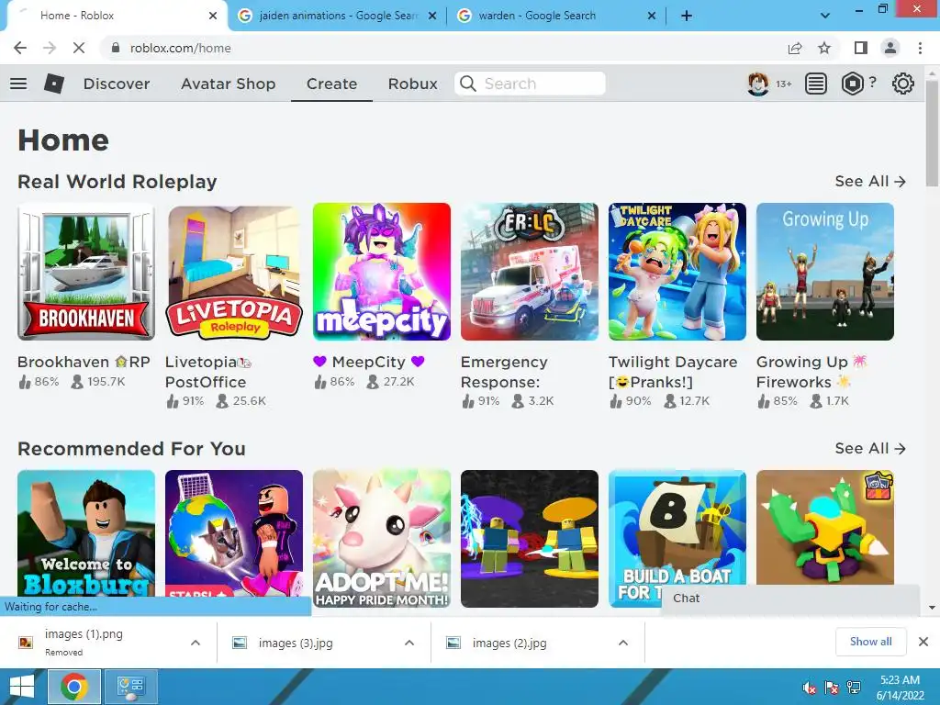Viewport: 940px width, 705px height.
Task: Open the Twilight Daycare game thumbnail
Action: pyautogui.click(x=677, y=272)
